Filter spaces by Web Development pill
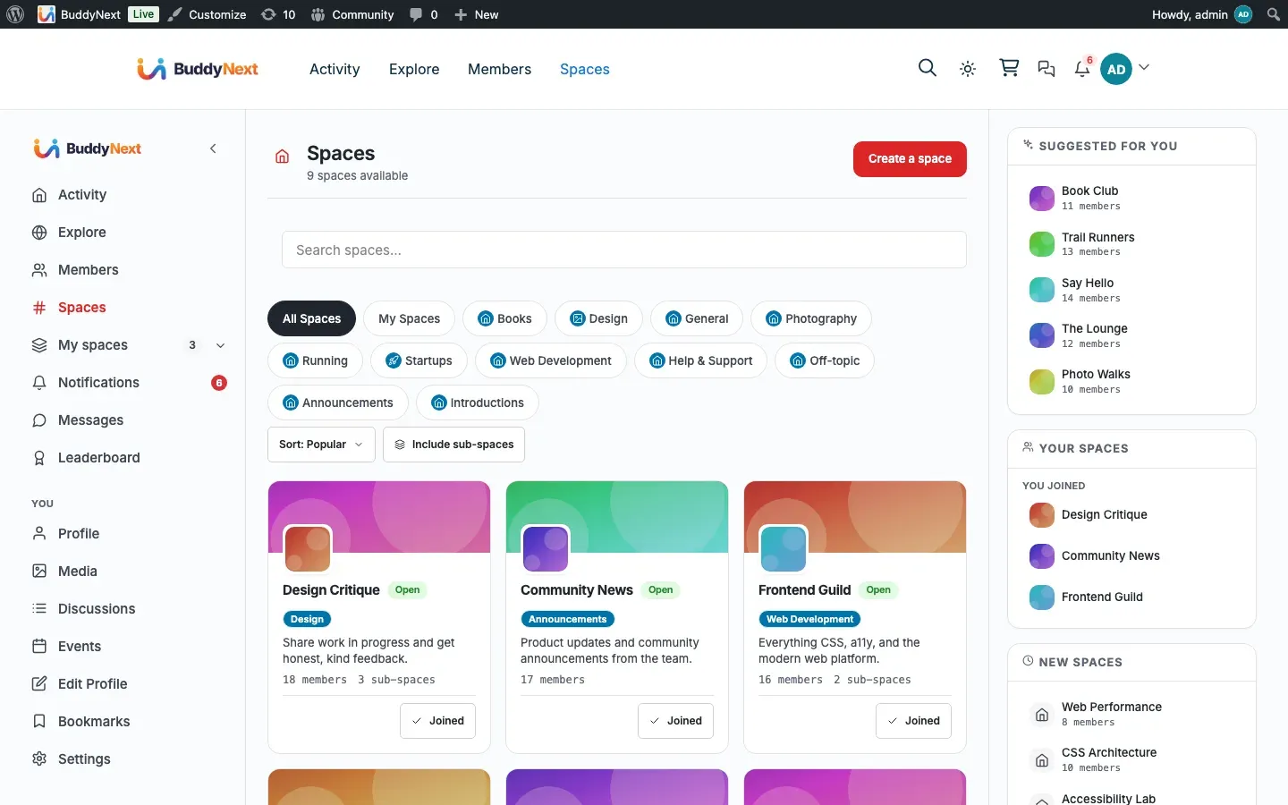This screenshot has width=1288, height=805. 551,360
